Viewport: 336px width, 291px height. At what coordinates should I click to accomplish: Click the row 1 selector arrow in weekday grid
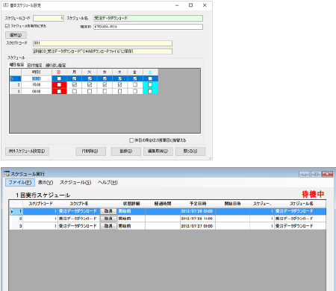click(12, 79)
